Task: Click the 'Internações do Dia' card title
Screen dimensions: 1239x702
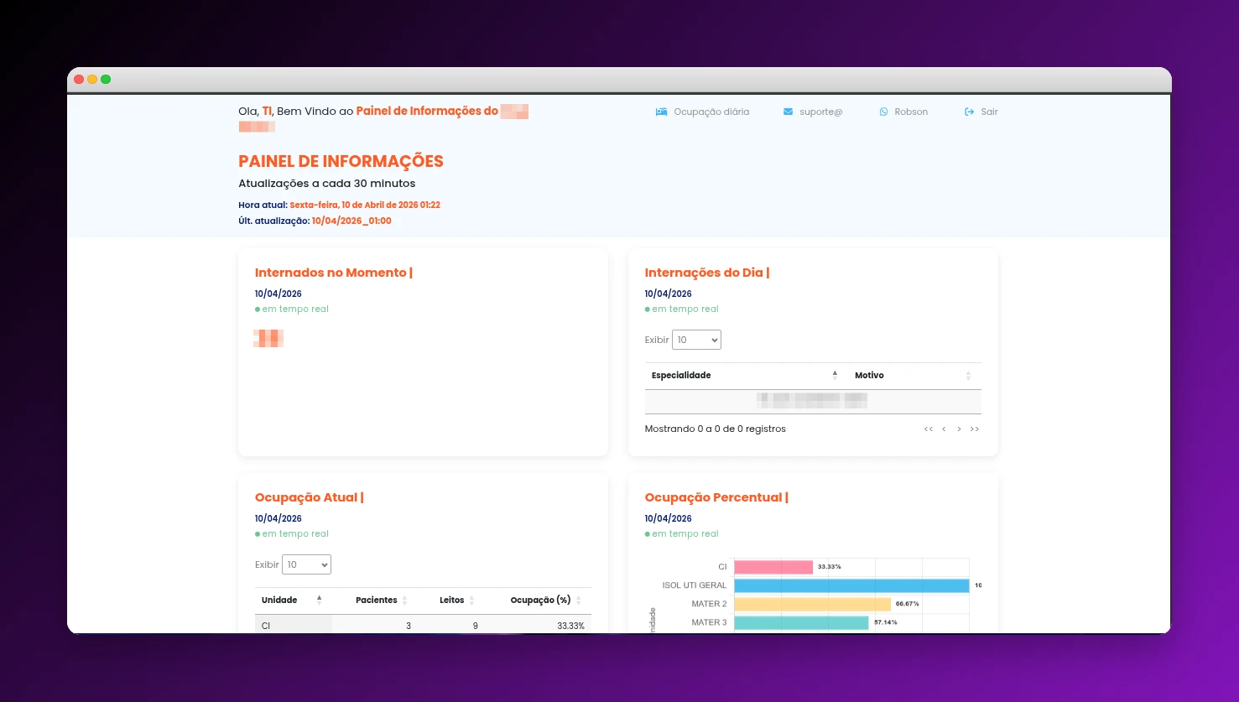Action: click(x=707, y=273)
